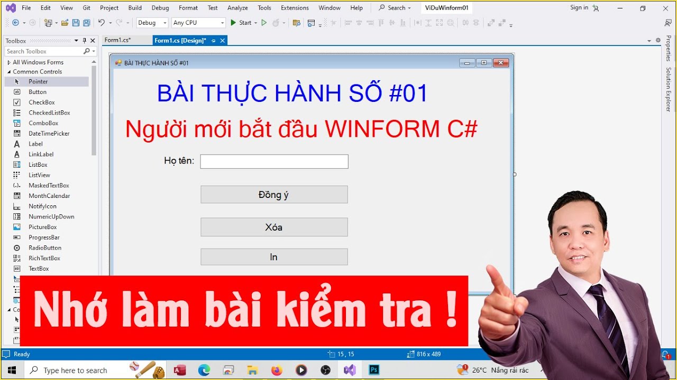Open the Solution Explorer side tab
The height and width of the screenshot is (380, 677).
click(669, 90)
